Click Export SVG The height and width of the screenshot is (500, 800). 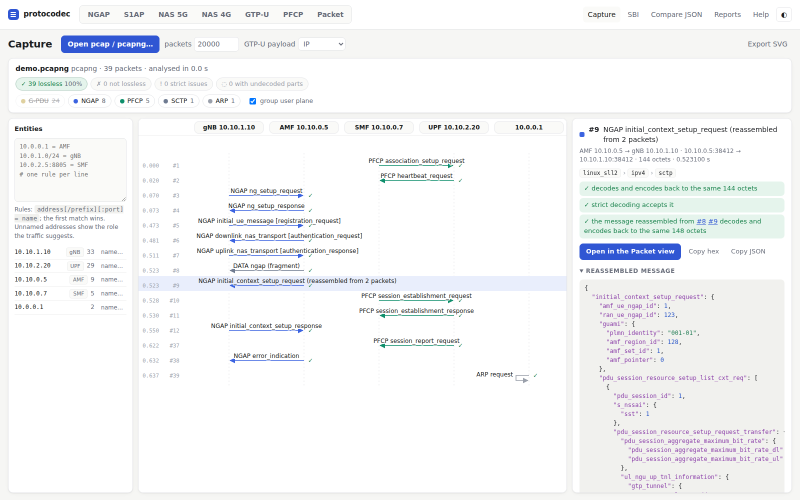click(x=767, y=44)
